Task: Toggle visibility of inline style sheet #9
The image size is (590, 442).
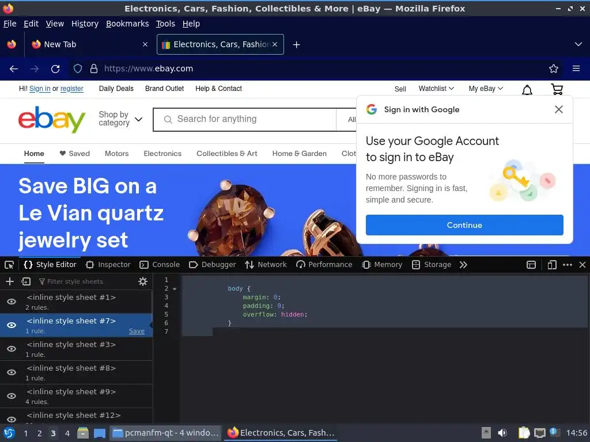Action: [x=12, y=396]
